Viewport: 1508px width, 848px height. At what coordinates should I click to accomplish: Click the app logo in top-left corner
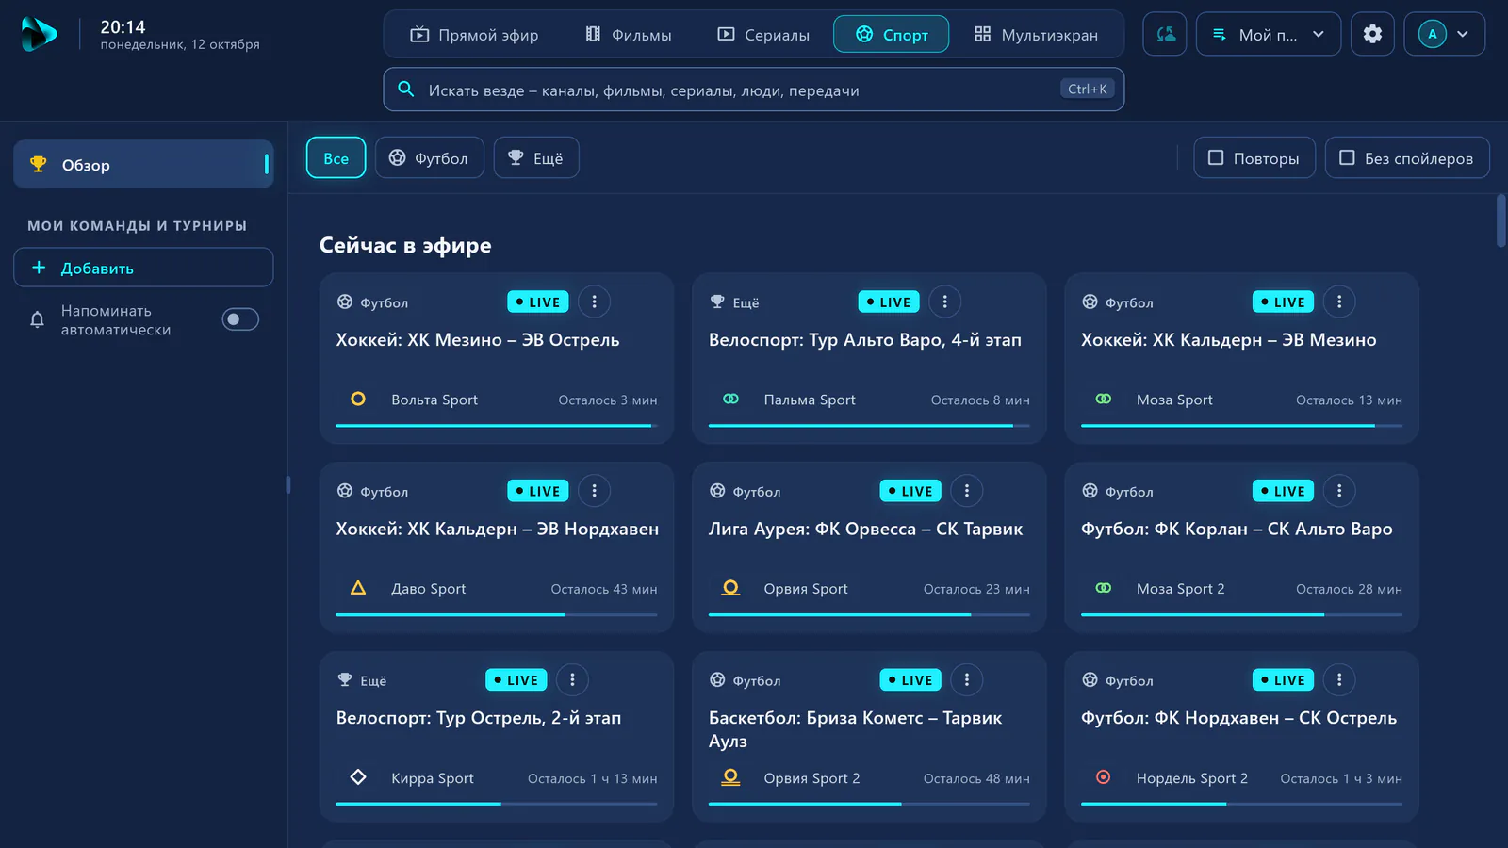(39, 34)
